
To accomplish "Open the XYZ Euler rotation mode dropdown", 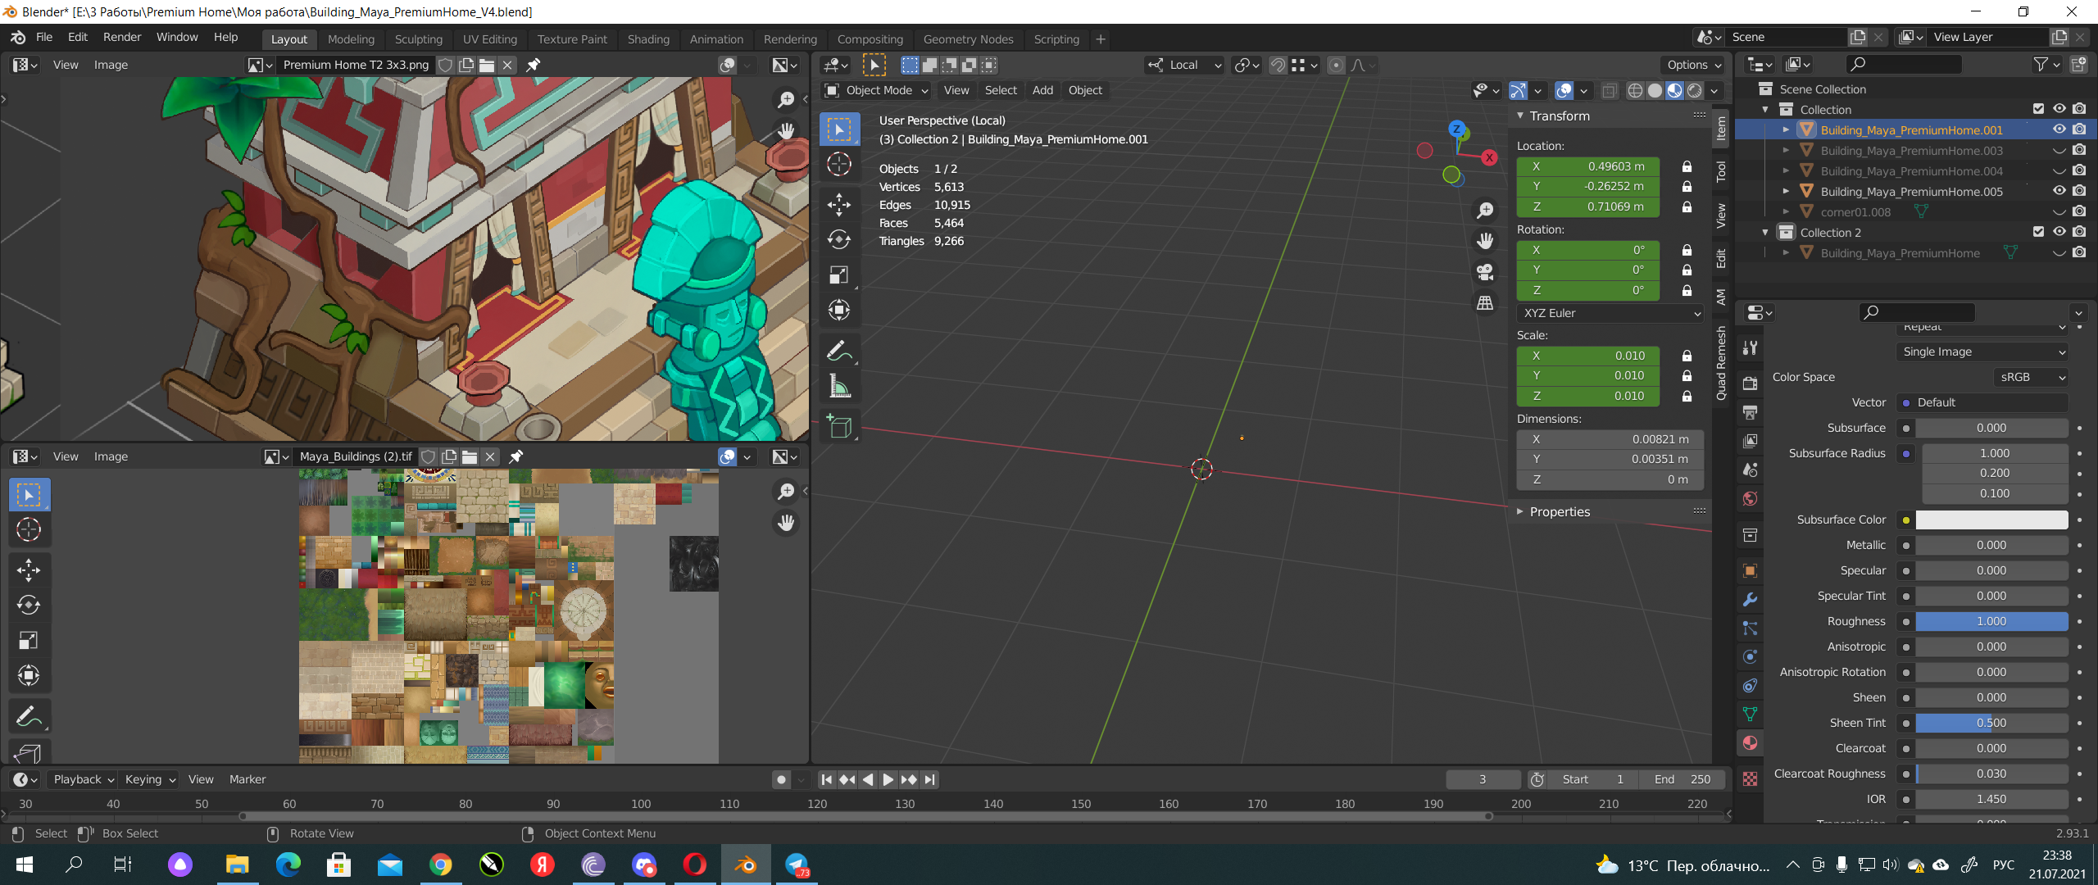I will click(1610, 313).
